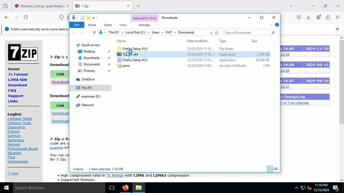Click Properties icon in quick access toolbar
This screenshot has height=193, width=344.
(83, 18)
